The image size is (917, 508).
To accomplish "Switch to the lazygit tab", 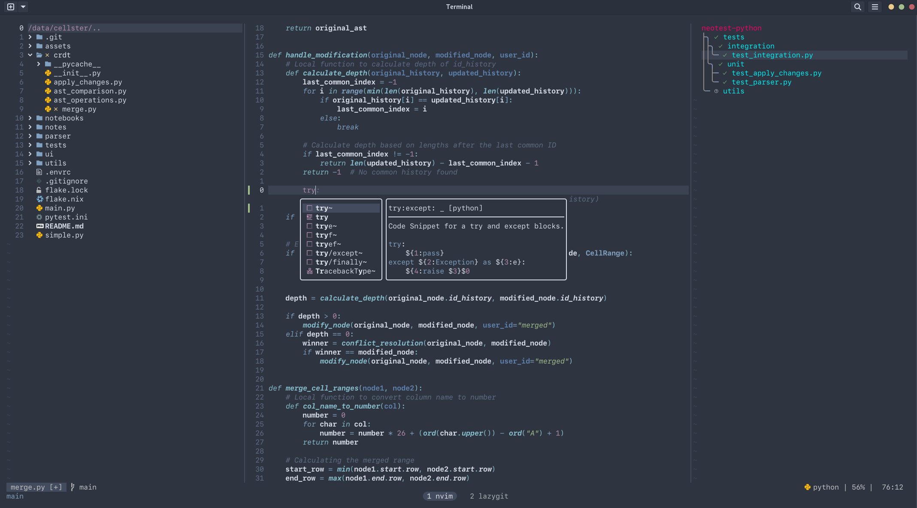I will (x=489, y=496).
